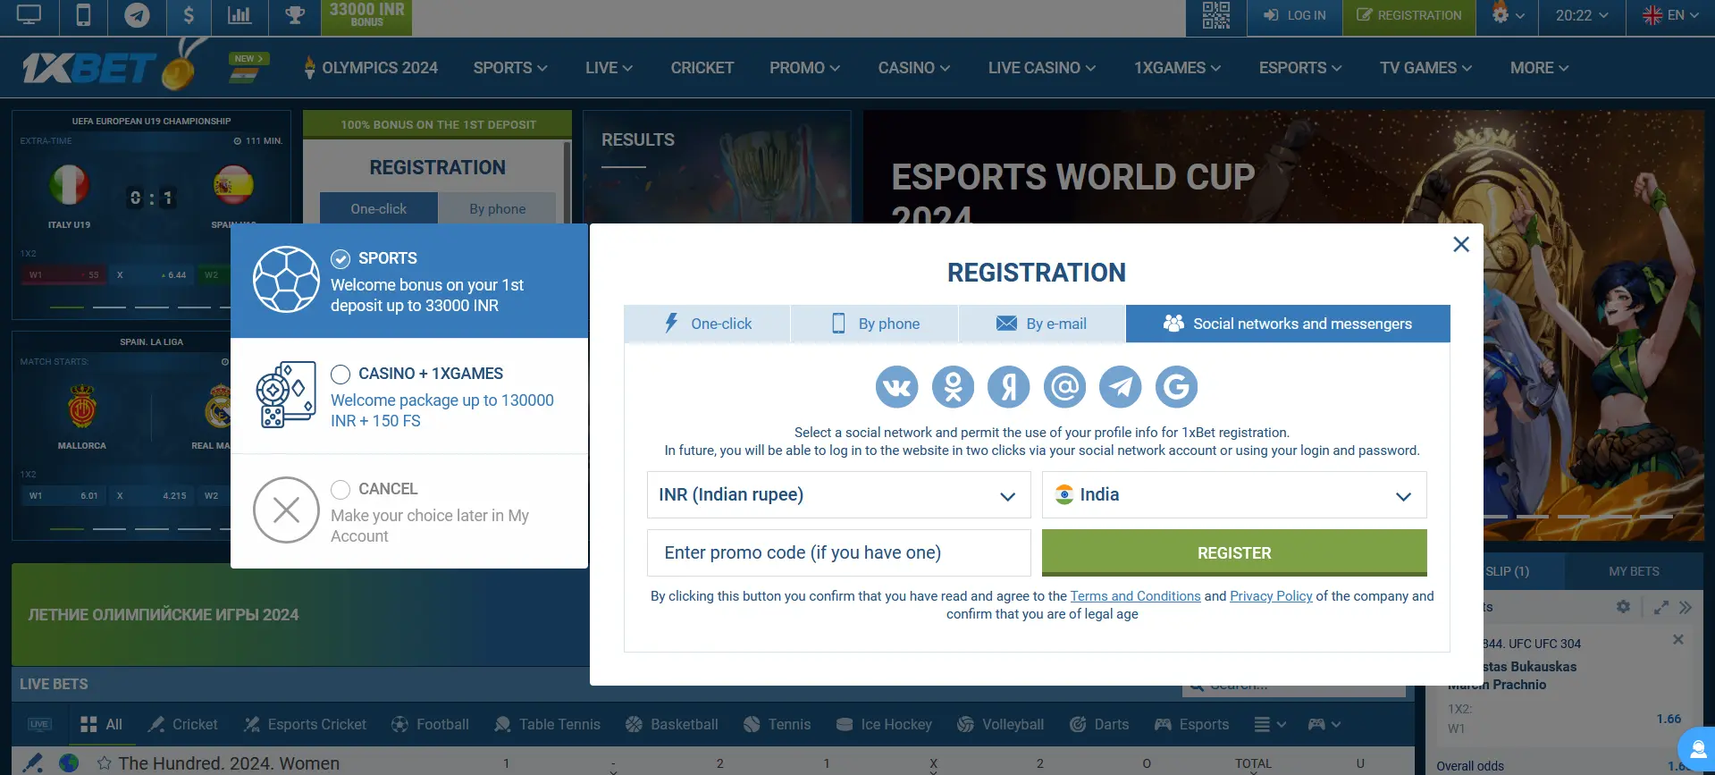Select the SPORTS bonus radio option
1715x775 pixels.
[340, 259]
